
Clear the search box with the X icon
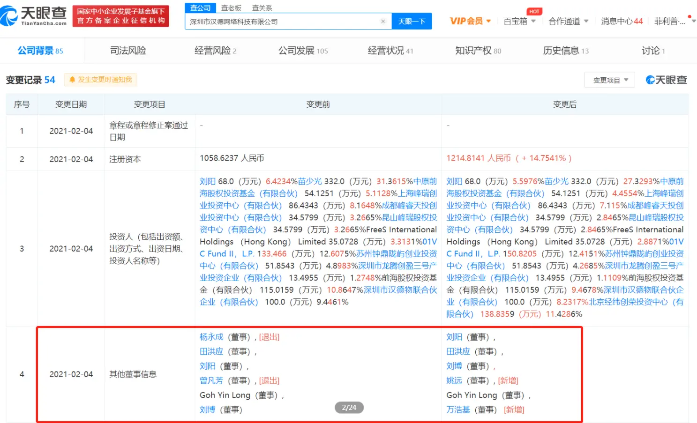[x=383, y=22]
